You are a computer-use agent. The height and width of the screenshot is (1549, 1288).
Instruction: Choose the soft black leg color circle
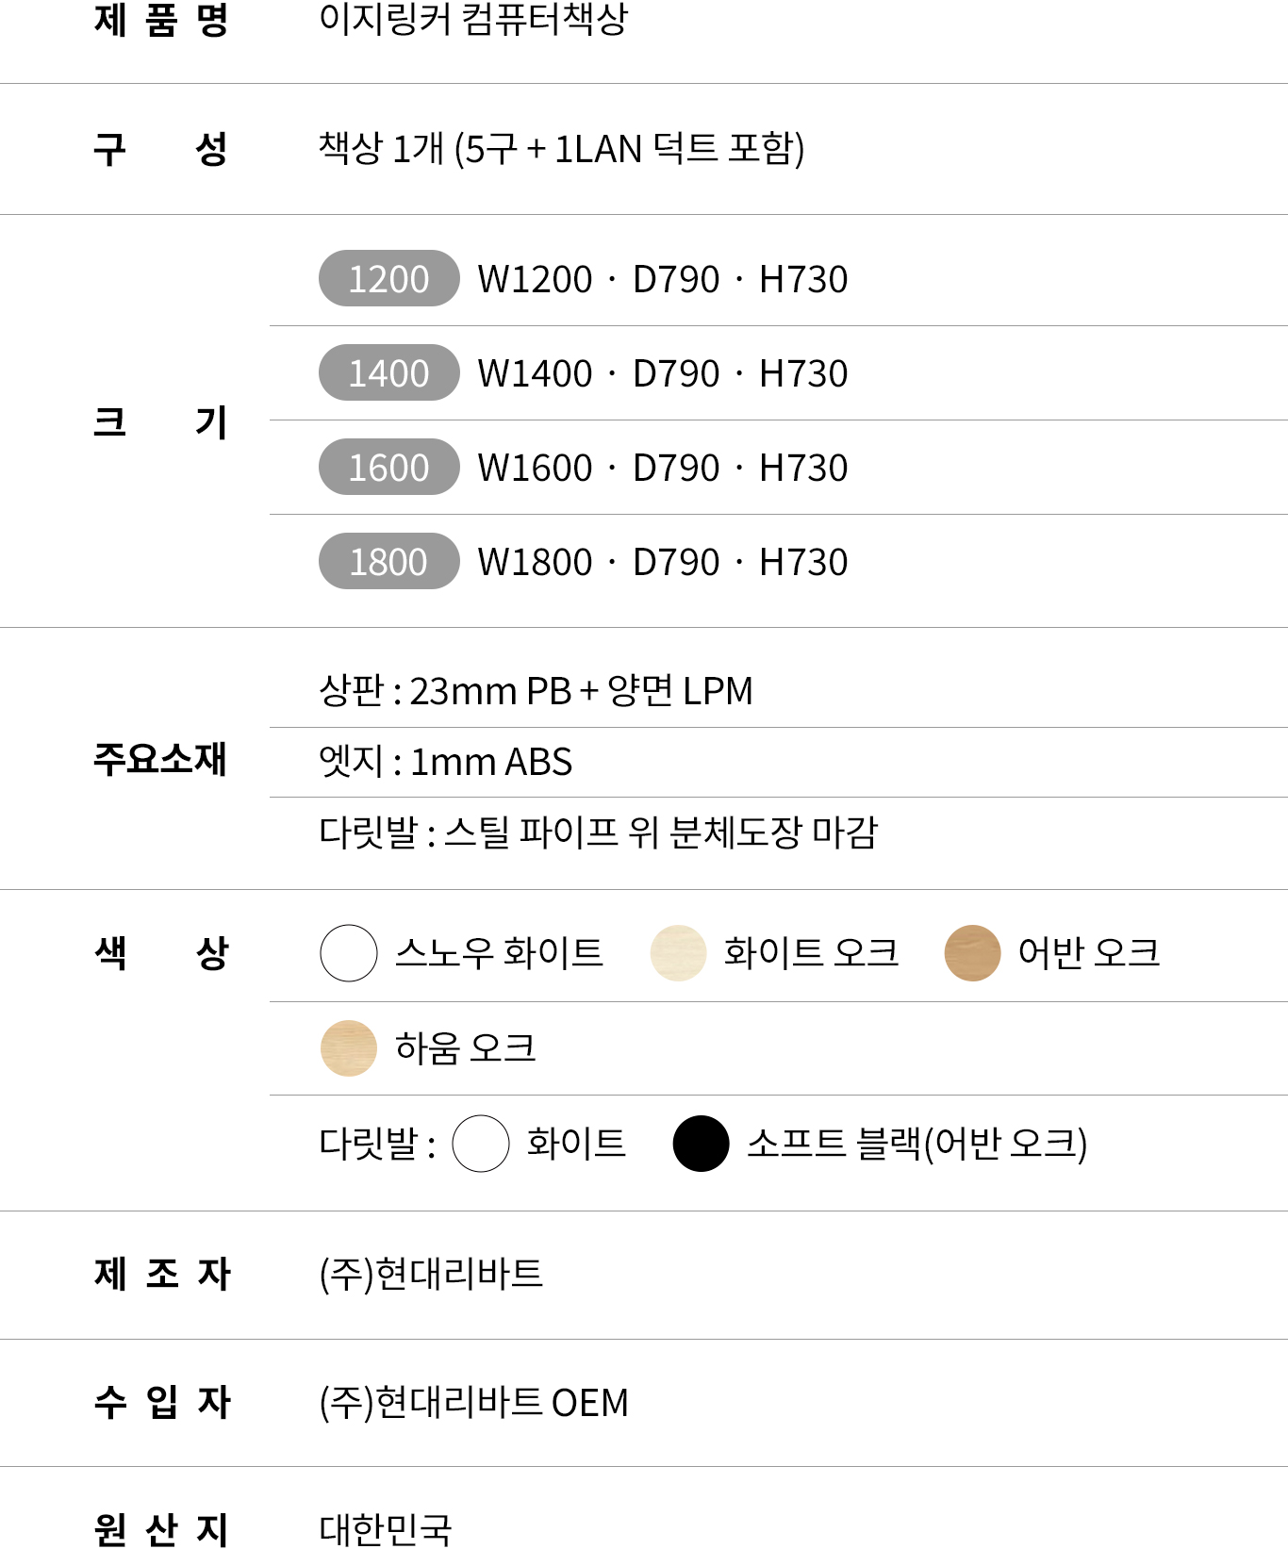click(701, 1144)
